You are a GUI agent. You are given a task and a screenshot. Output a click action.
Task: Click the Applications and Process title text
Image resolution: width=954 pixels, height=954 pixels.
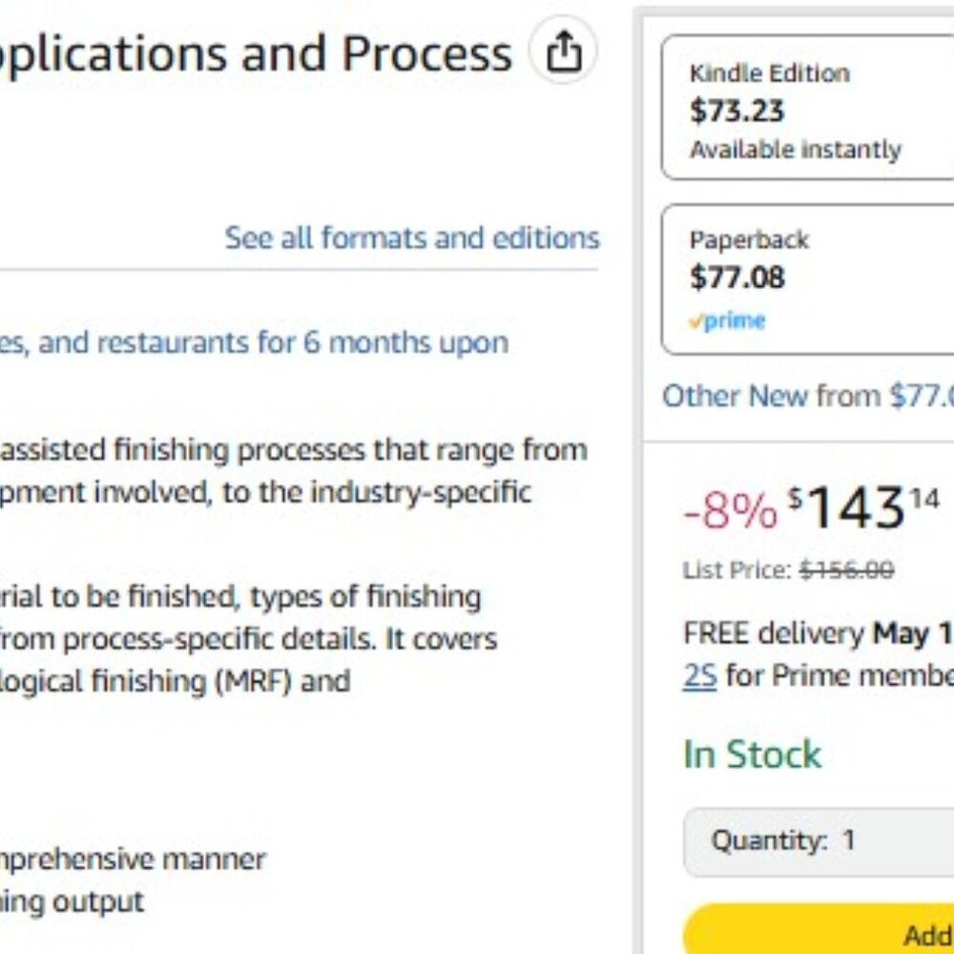[256, 53]
